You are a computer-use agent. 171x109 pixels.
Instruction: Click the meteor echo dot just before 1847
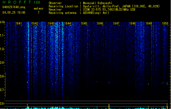109,83
